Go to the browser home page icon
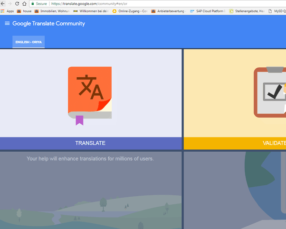The height and width of the screenshot is (229, 286). 24,4
